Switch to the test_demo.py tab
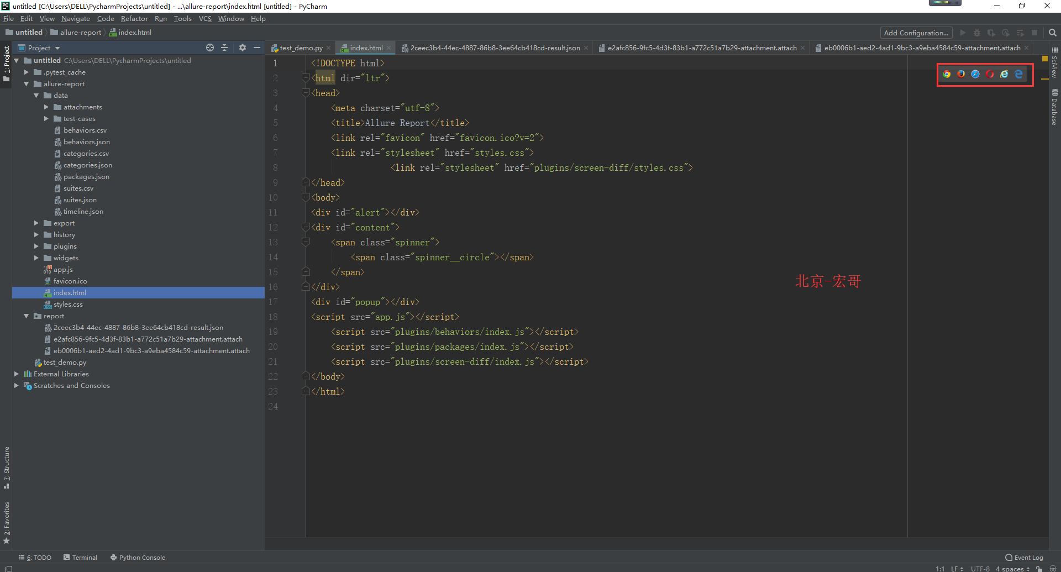 point(301,48)
